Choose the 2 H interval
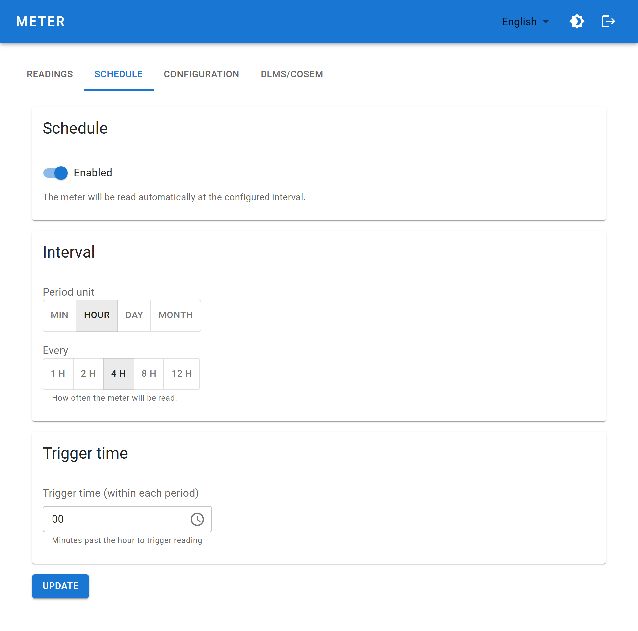 point(88,374)
